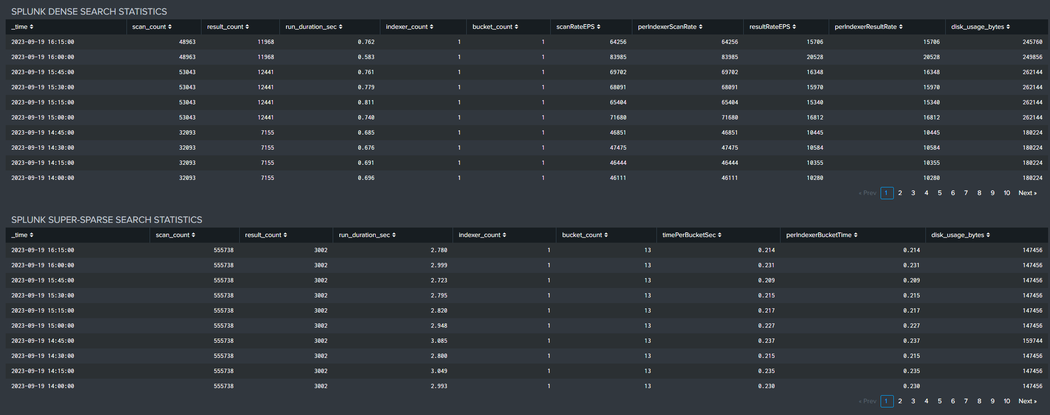Click Next under super-sparse search statistics table
This screenshot has height=415, width=1050.
pyautogui.click(x=1028, y=401)
